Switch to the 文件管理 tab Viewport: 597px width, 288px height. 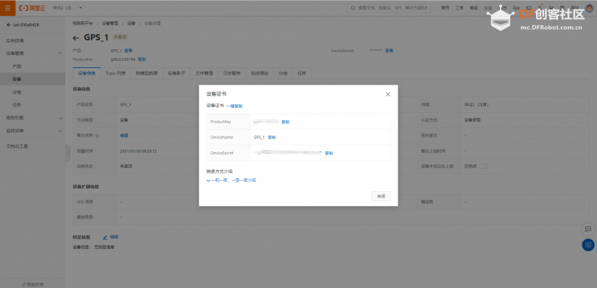[x=204, y=73]
